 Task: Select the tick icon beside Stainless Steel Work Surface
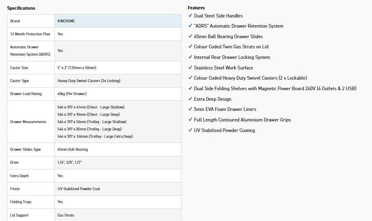click(190, 67)
